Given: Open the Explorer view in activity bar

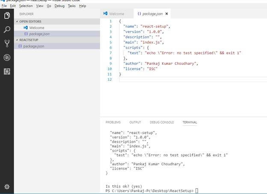Looking at the screenshot, I should point(6,16).
